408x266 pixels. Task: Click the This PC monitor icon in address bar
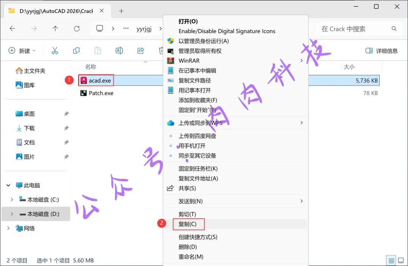click(100, 28)
